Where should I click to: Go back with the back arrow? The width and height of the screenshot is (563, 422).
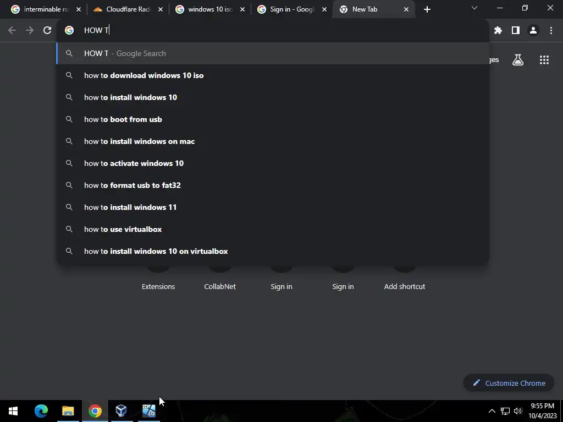[x=12, y=31]
